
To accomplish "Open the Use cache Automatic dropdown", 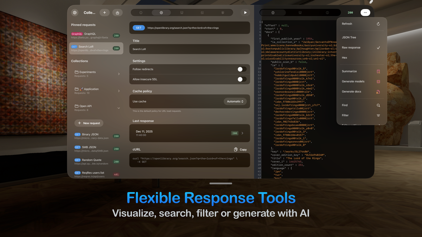I will [235, 101].
